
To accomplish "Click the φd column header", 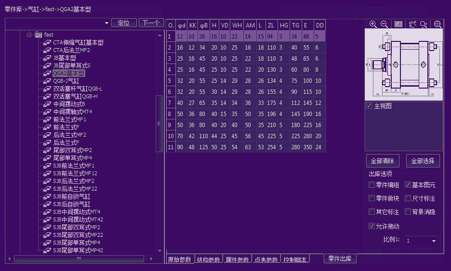I will point(182,26).
